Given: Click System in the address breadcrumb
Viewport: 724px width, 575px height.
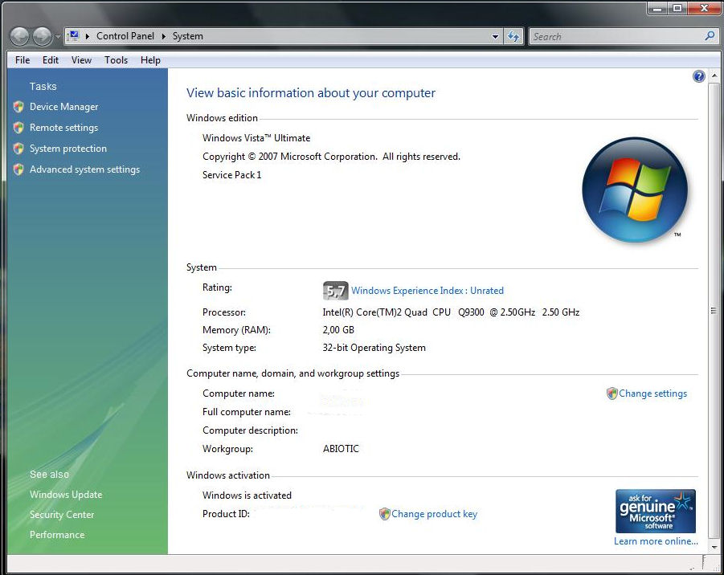Looking at the screenshot, I should [187, 36].
